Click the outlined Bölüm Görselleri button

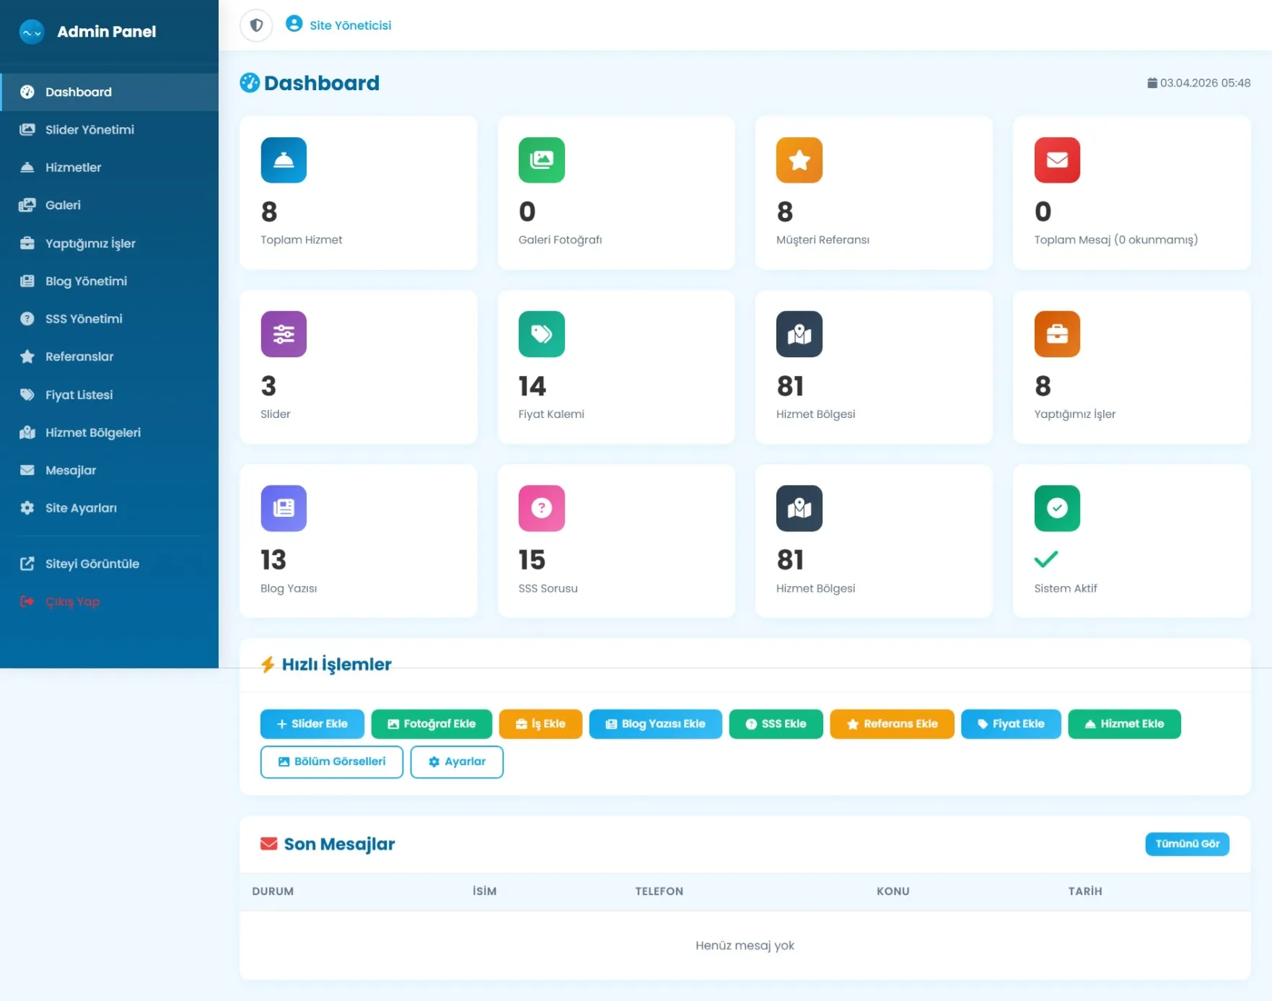[x=332, y=762]
